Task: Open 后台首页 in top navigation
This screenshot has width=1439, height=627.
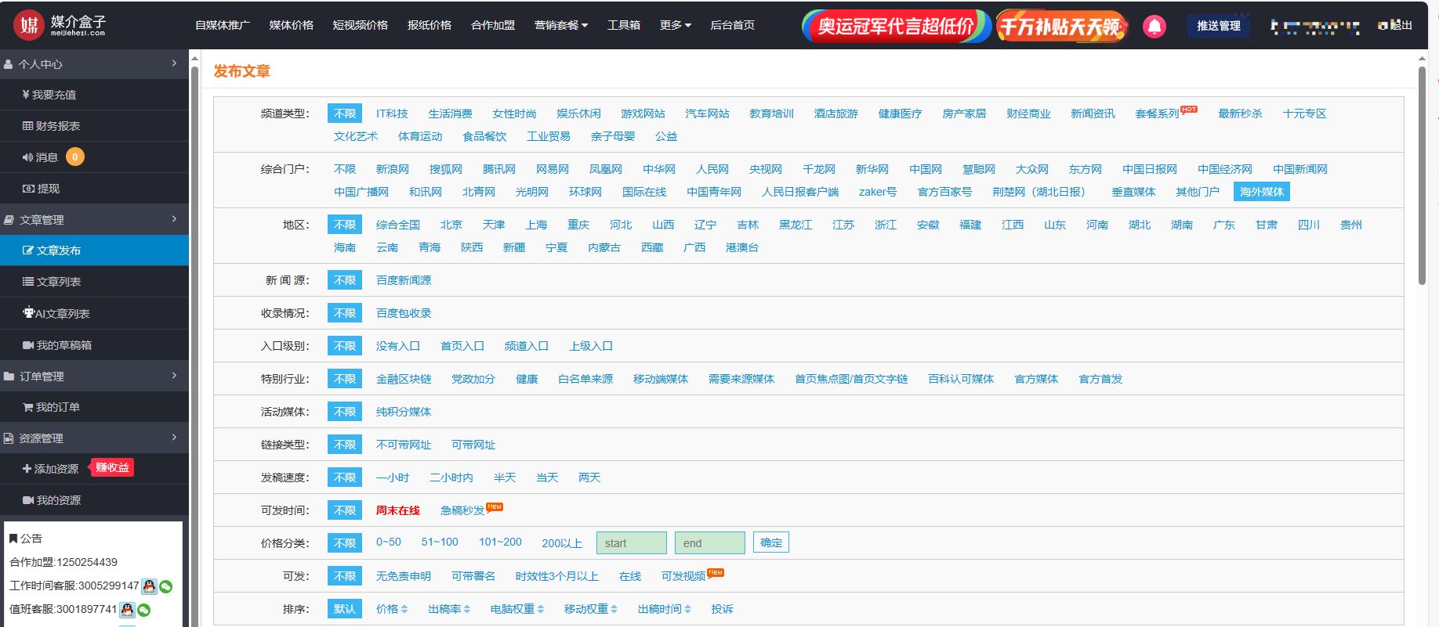Action: pos(733,25)
